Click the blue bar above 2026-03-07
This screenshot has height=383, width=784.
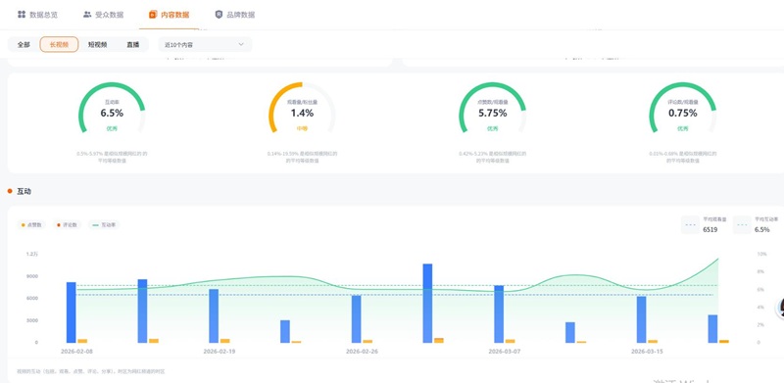[x=499, y=314]
